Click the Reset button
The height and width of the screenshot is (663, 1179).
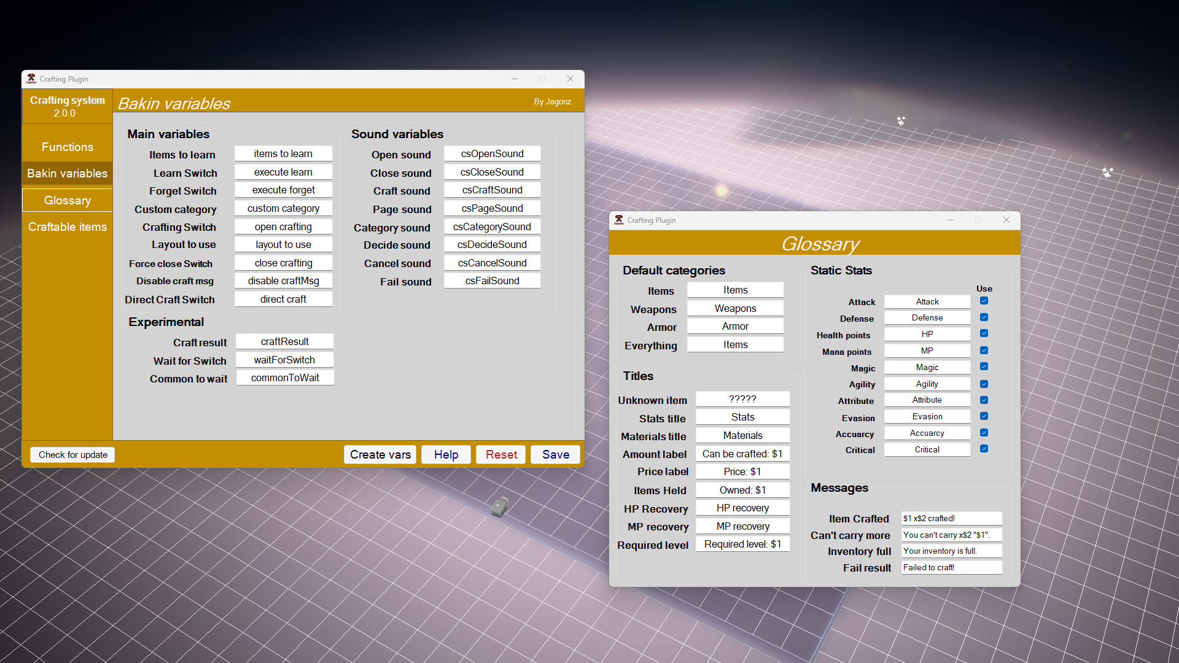pyautogui.click(x=500, y=454)
